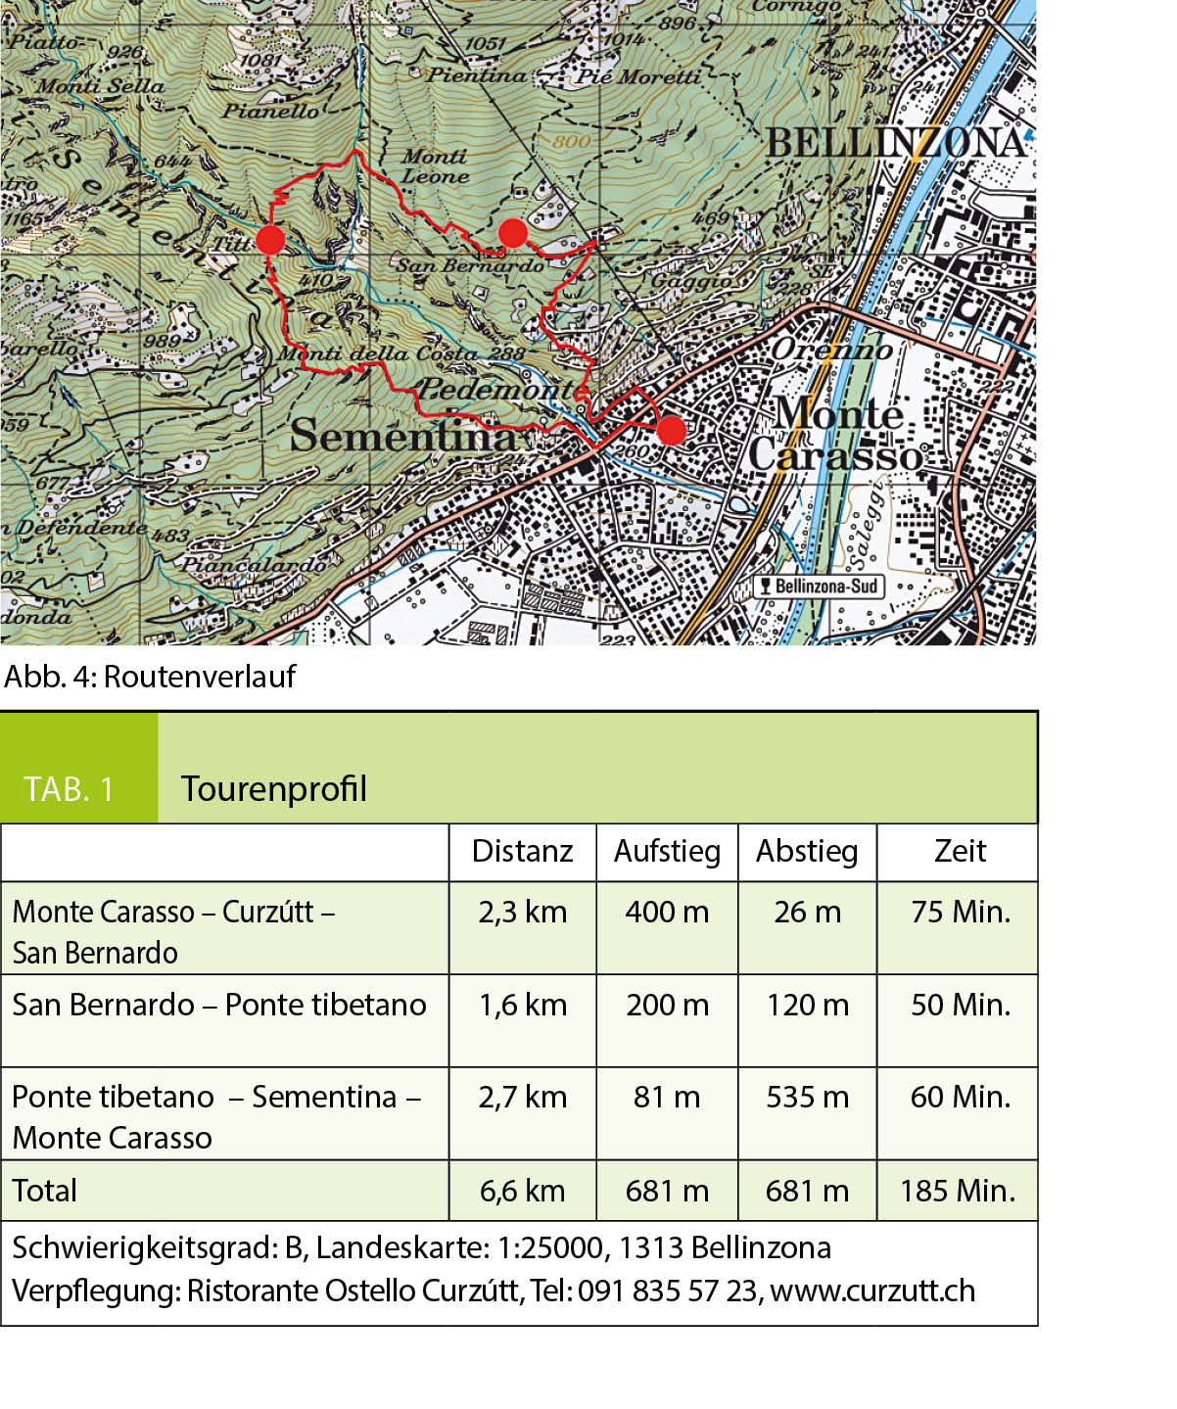This screenshot has width=1177, height=1409.
Task: Click the Monti Sella label on map
Action: (101, 86)
